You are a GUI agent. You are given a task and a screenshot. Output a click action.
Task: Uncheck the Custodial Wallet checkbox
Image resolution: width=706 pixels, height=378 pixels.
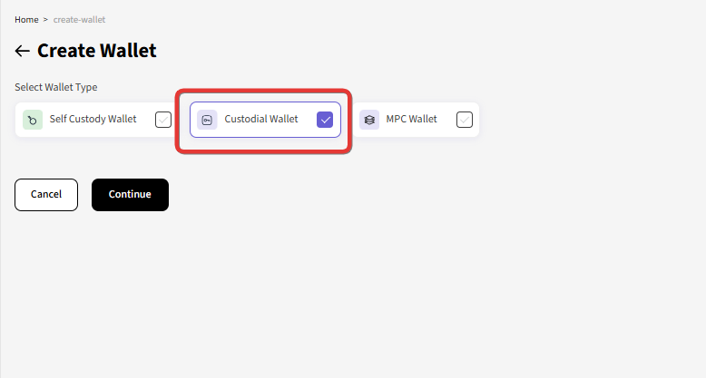[x=325, y=120]
